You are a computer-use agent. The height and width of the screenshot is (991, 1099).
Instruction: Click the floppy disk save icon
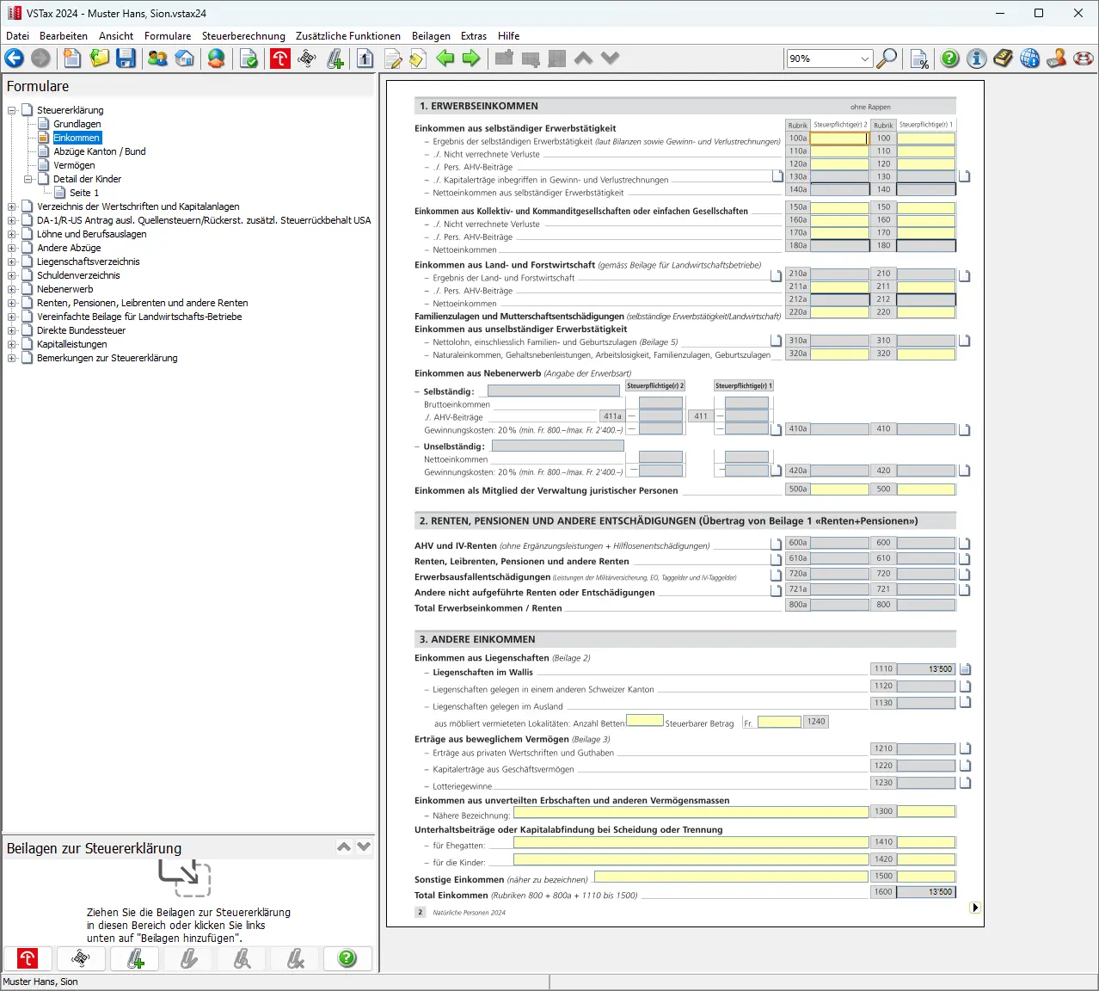(126, 58)
